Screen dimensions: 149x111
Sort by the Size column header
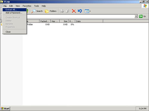pyautogui.click(x=64, y=21)
